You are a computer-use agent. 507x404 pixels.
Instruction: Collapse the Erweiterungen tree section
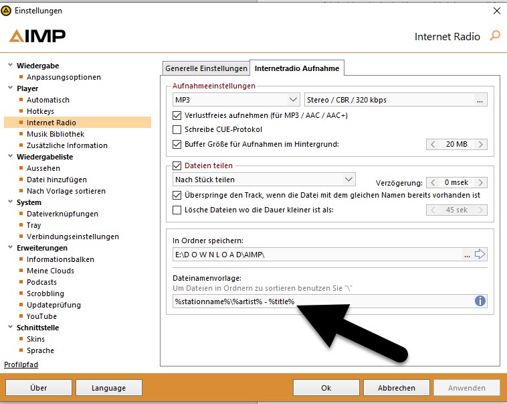[10, 247]
